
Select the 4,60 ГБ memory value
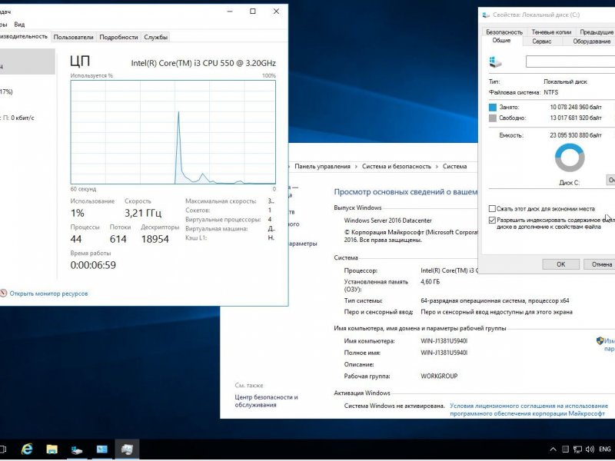430,281
